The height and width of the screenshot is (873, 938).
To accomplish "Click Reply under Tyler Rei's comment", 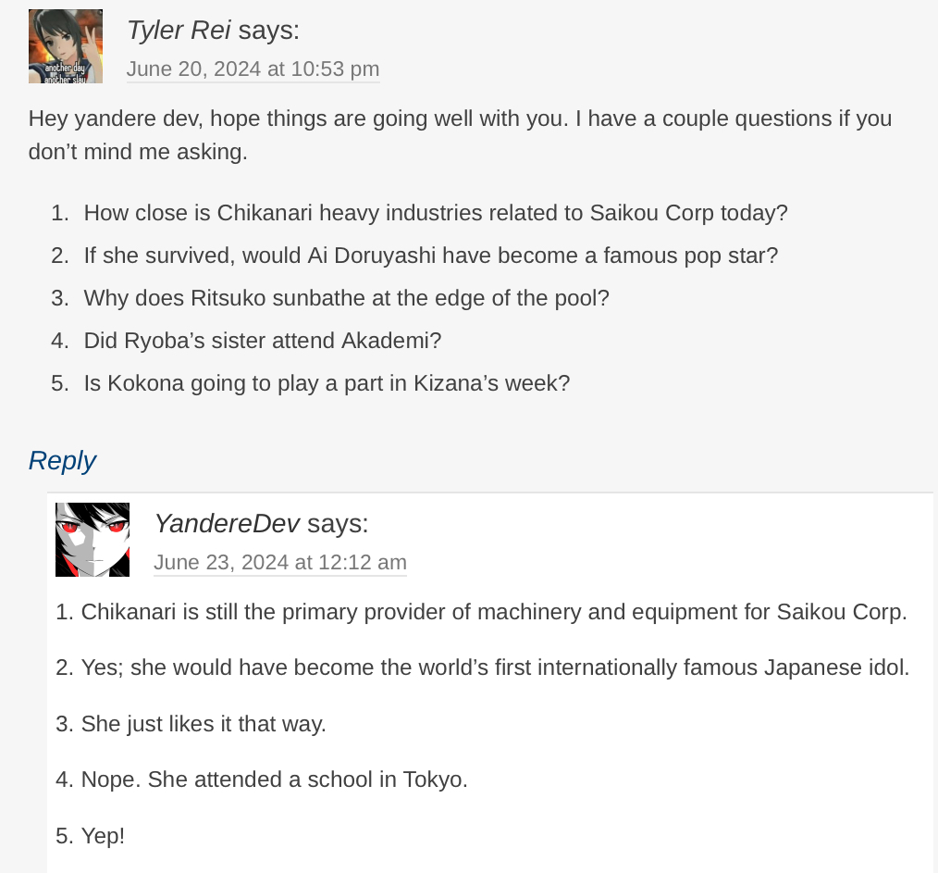I will (62, 460).
